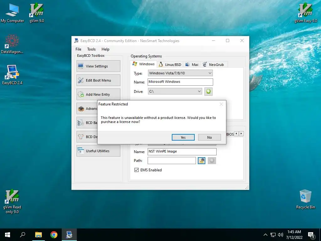
Task: Select EasyBCD 2.4 desktop shortcut
Action: [12, 75]
